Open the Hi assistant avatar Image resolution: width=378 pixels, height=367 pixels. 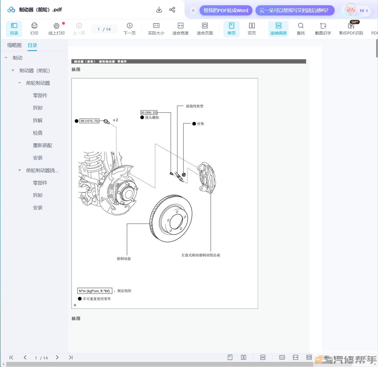(356, 10)
